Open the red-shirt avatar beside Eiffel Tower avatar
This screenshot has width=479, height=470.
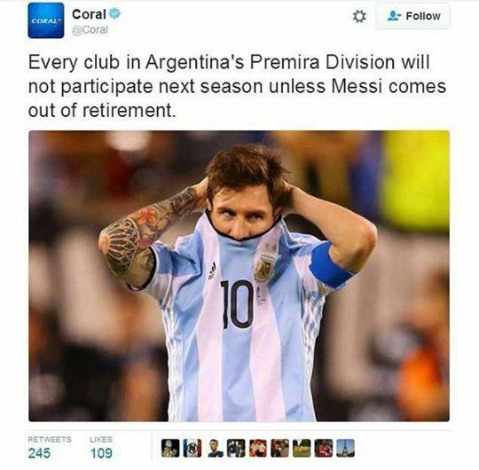tap(324, 448)
